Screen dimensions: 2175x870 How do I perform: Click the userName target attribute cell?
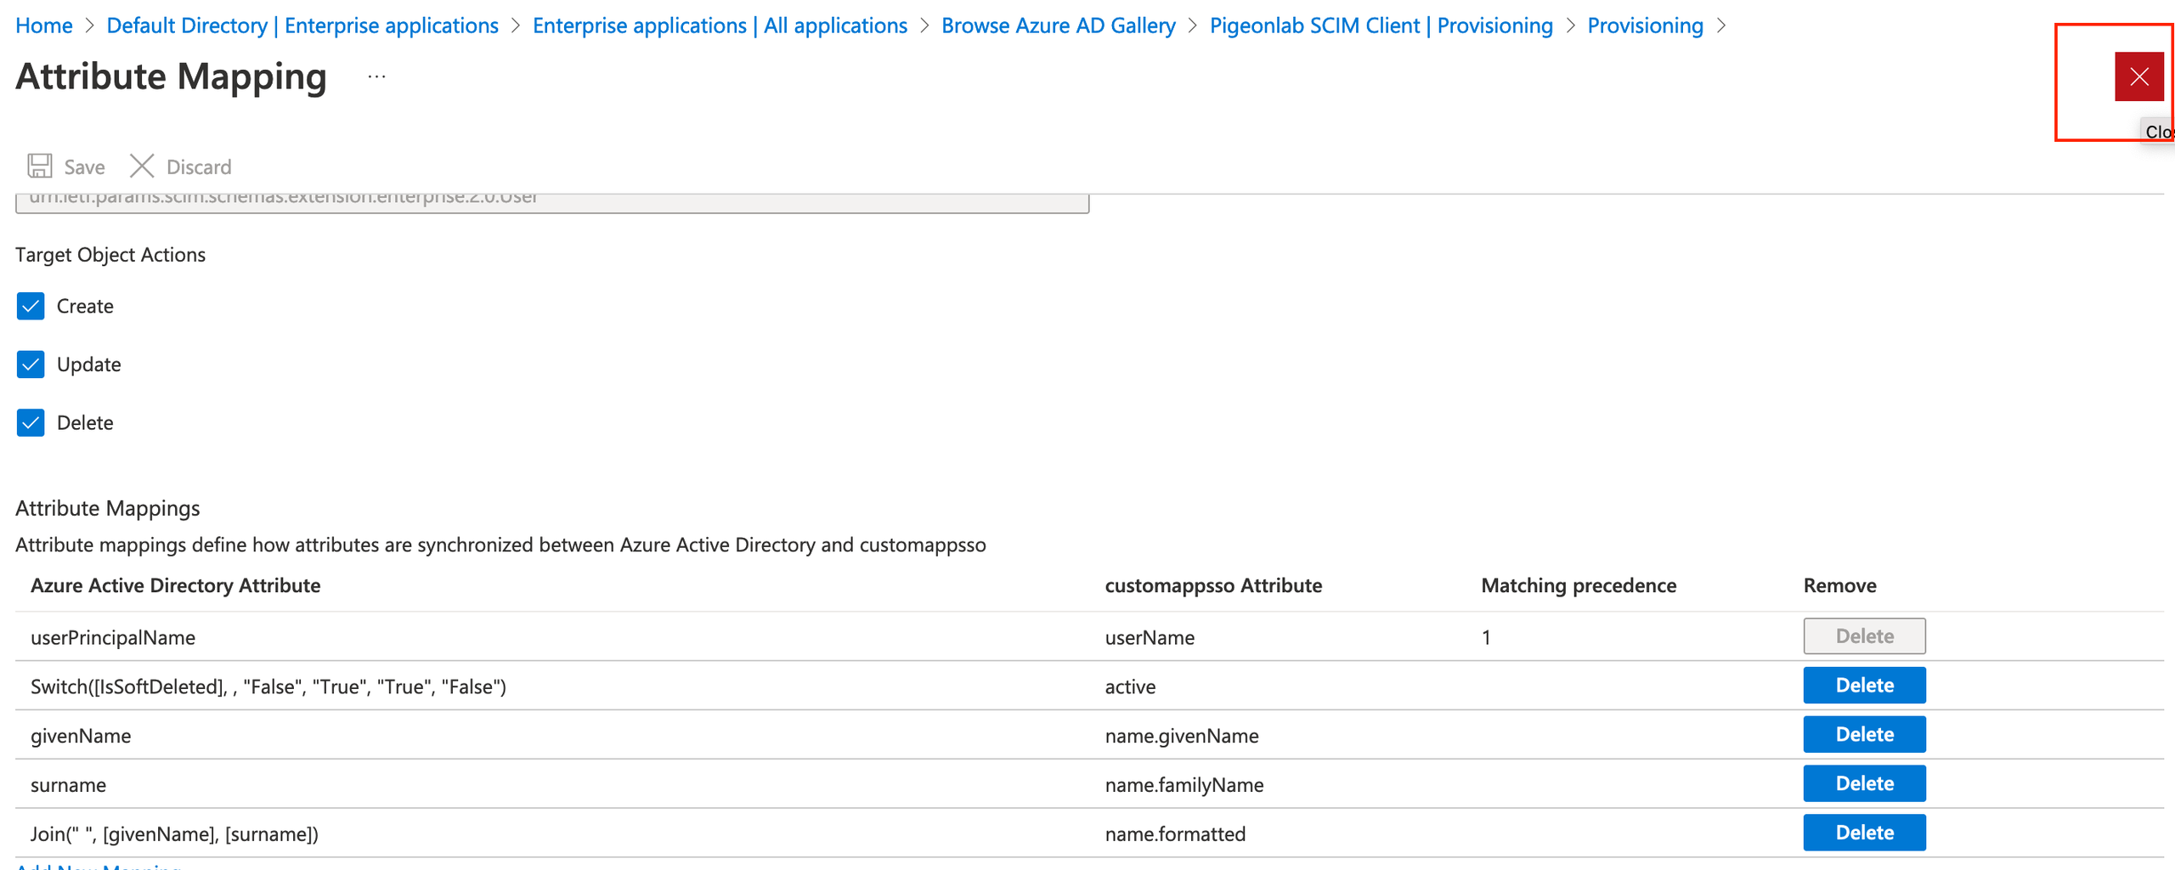(1150, 637)
